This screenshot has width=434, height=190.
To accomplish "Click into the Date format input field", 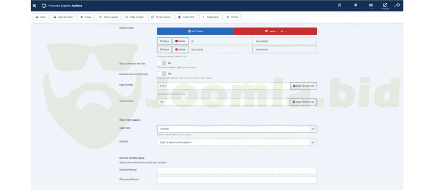I will coord(223,86).
